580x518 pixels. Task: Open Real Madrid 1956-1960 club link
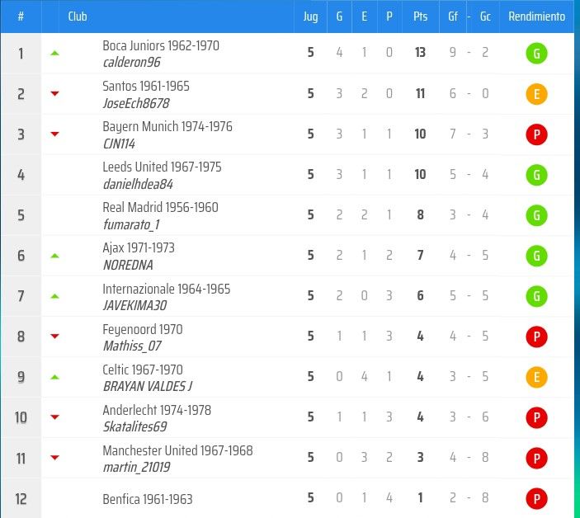pyautogui.click(x=160, y=207)
